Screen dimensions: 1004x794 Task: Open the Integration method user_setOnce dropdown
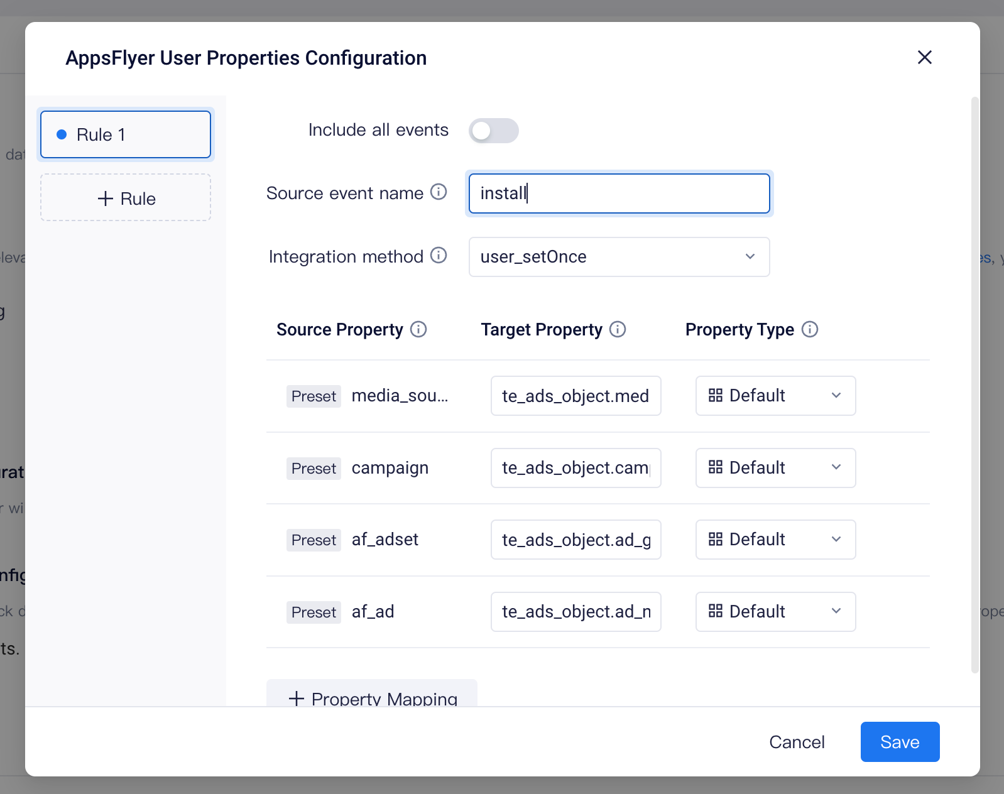pyautogui.click(x=619, y=257)
